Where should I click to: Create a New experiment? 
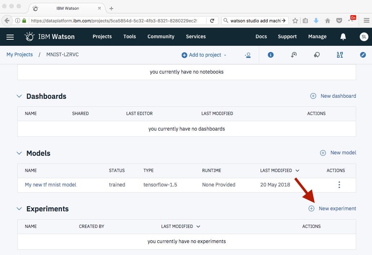click(x=332, y=208)
